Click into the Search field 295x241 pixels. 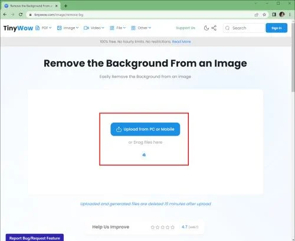coord(244,28)
